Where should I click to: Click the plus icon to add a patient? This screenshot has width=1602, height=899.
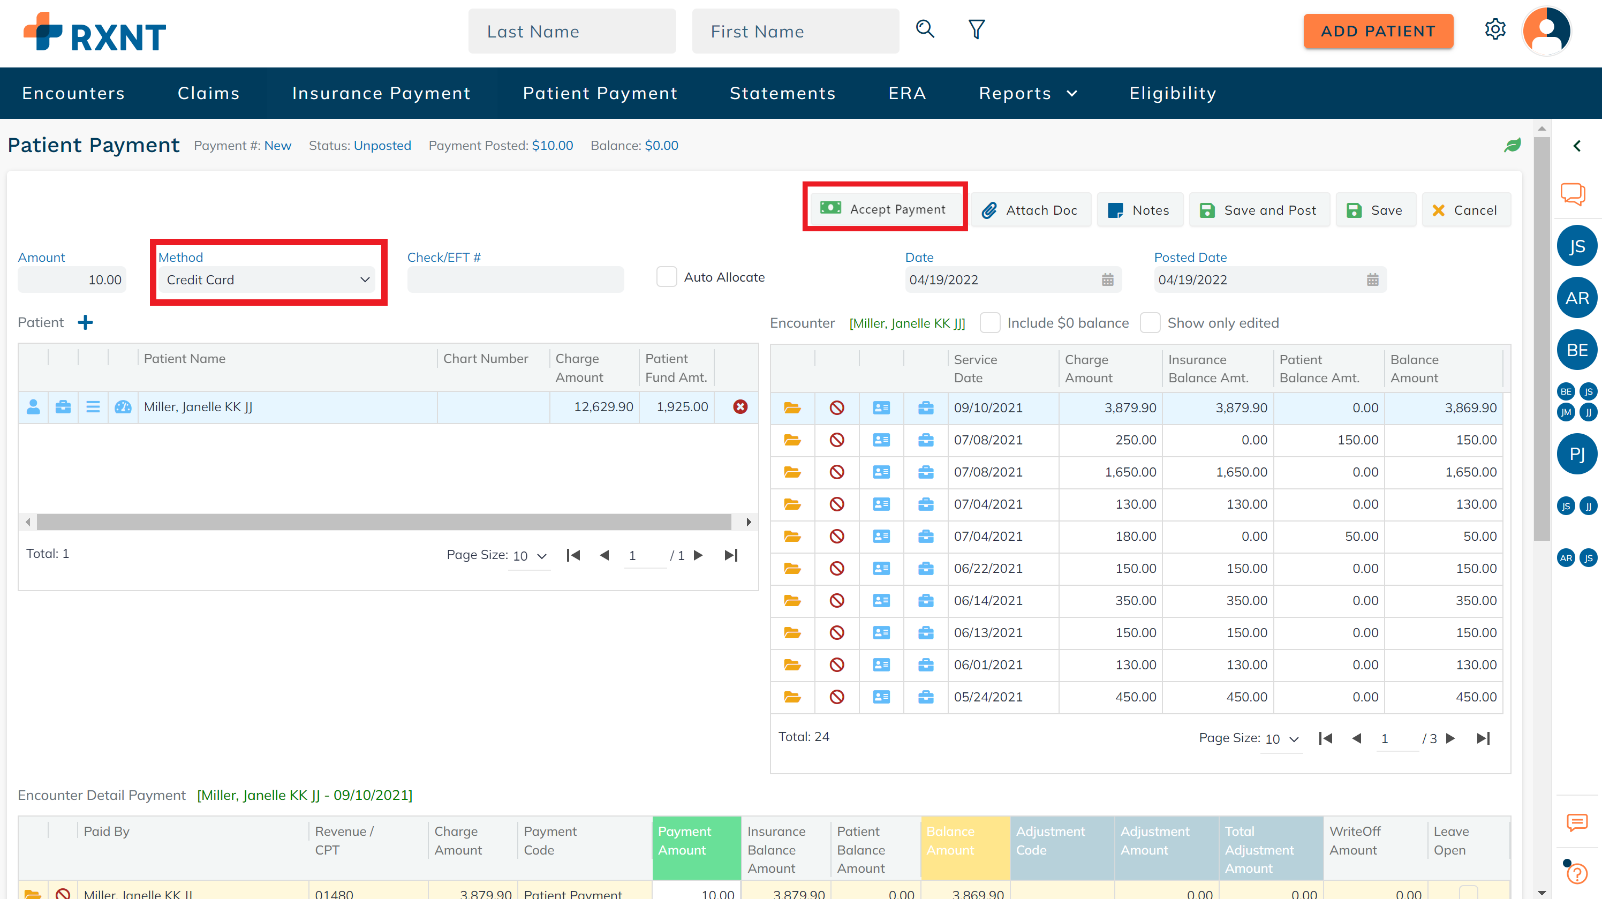[85, 323]
